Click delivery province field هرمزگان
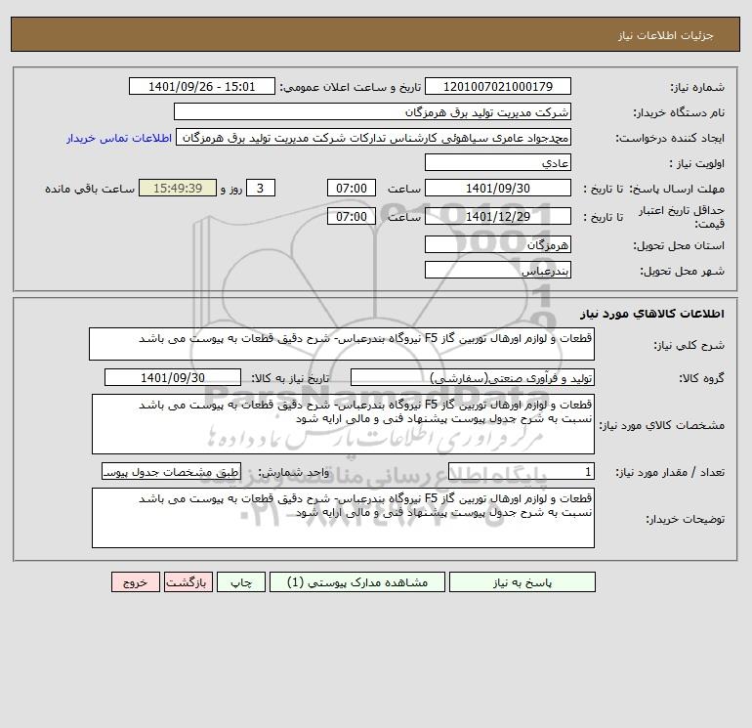The height and width of the screenshot is (728, 752). point(498,244)
